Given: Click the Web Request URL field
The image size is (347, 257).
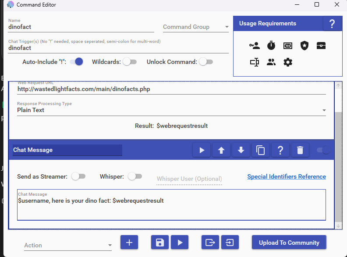Looking at the screenshot, I should (x=171, y=89).
